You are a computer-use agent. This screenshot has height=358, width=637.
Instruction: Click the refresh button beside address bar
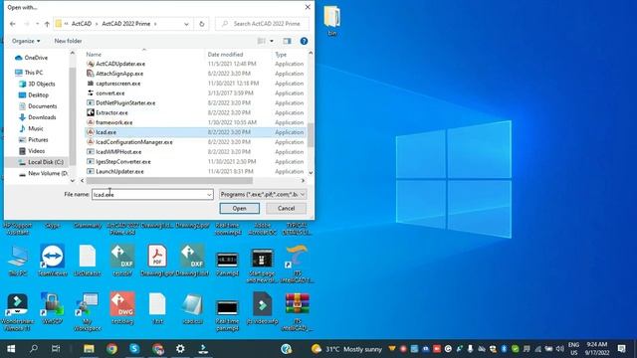tap(201, 24)
